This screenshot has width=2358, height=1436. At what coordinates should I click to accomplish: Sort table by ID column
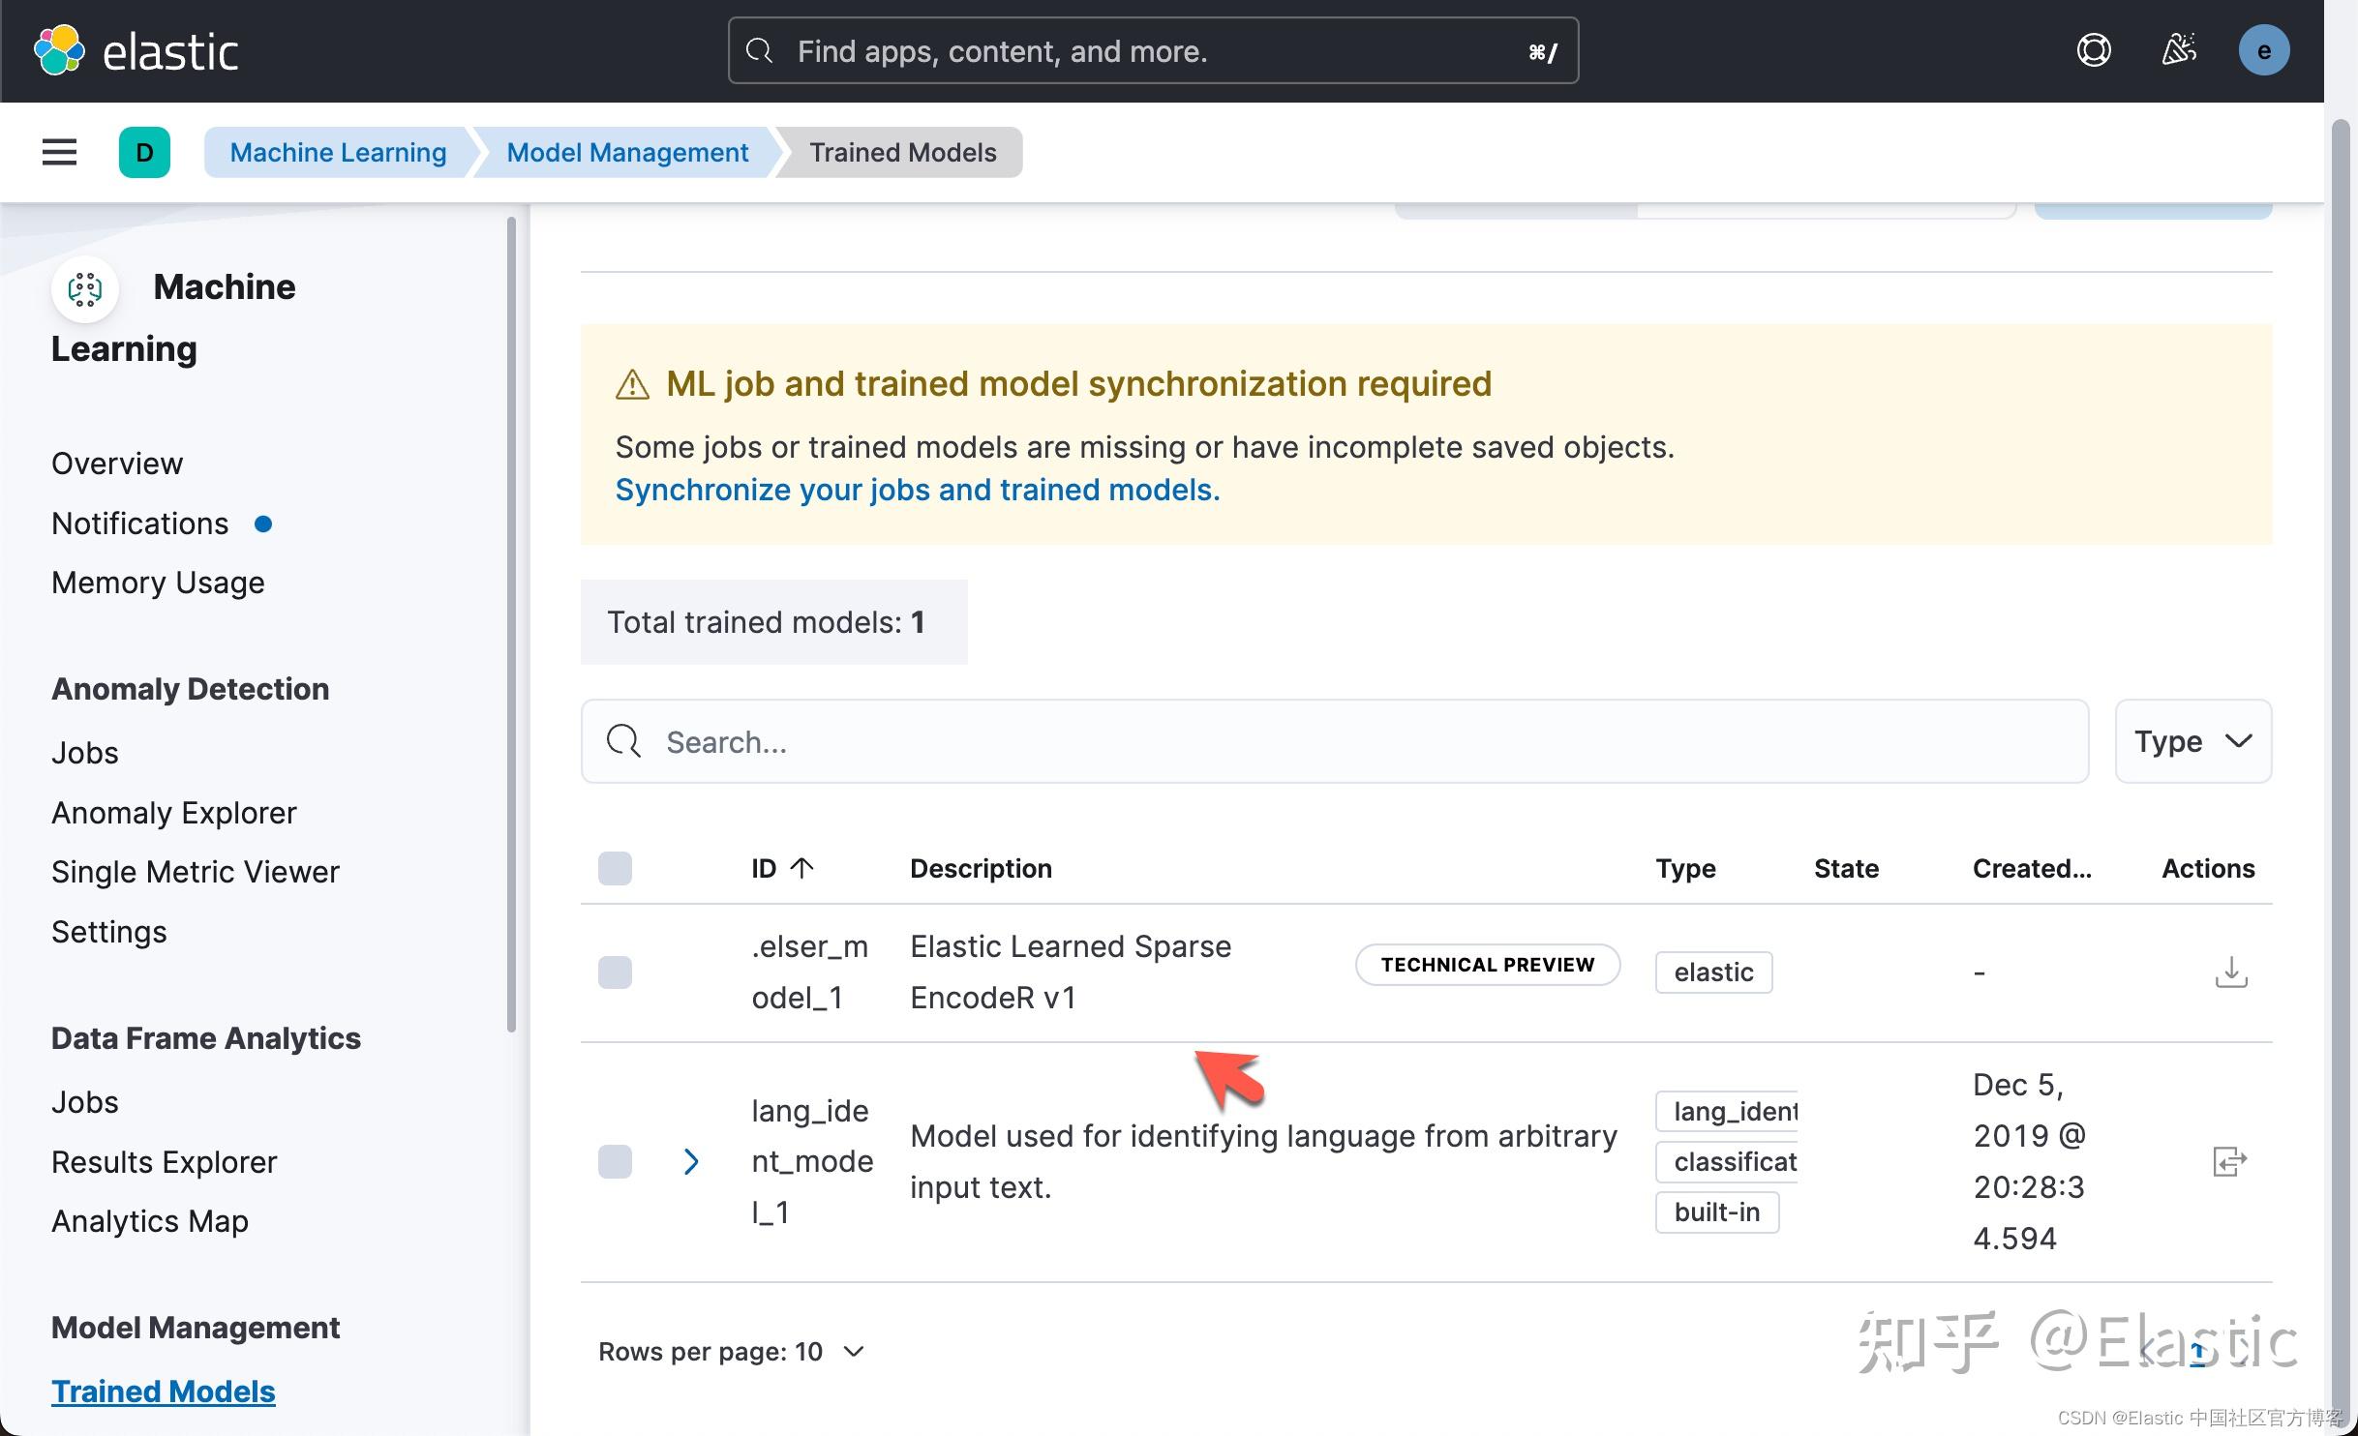click(x=780, y=868)
